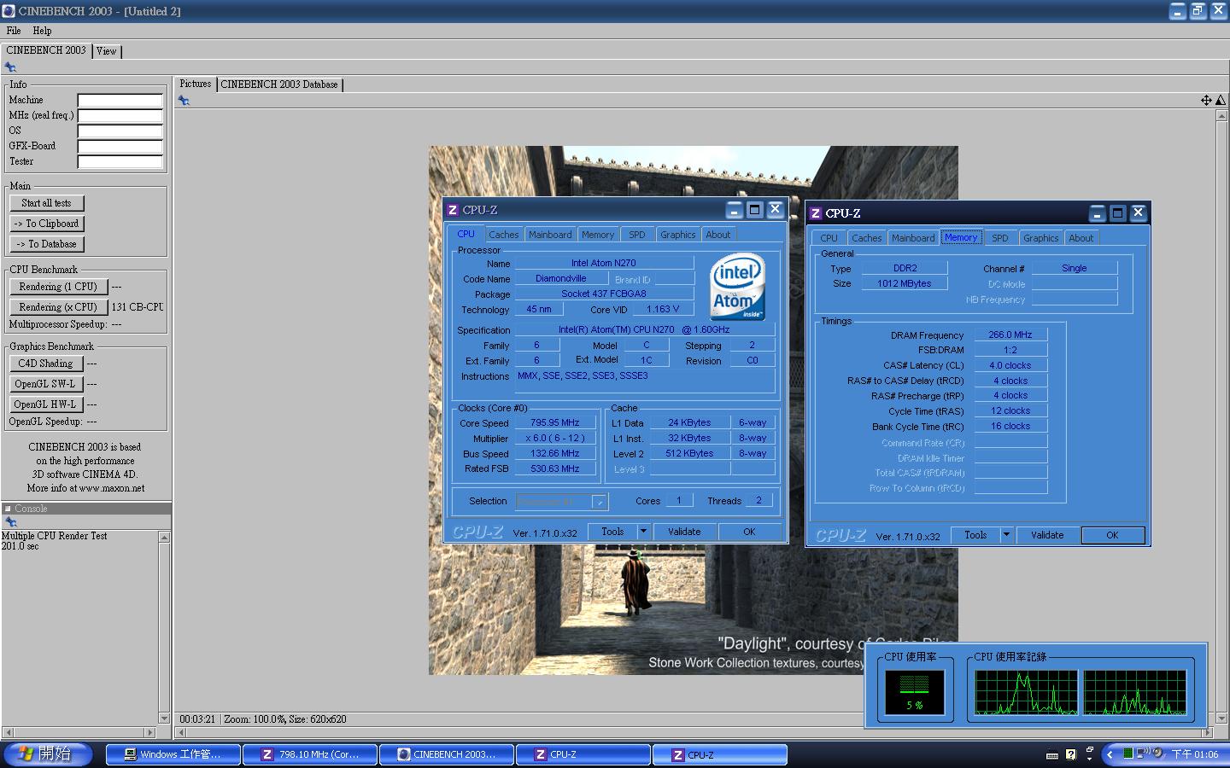
Task: Click OK in the Memory CPU-Z window
Action: click(1112, 535)
